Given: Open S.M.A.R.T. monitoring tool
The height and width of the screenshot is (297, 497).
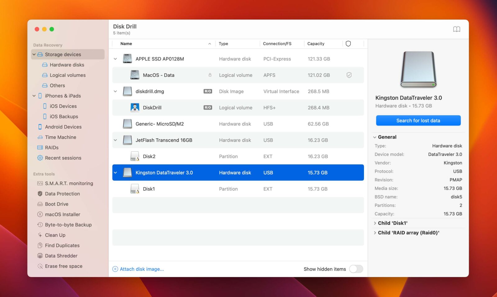Looking at the screenshot, I should pos(69,183).
